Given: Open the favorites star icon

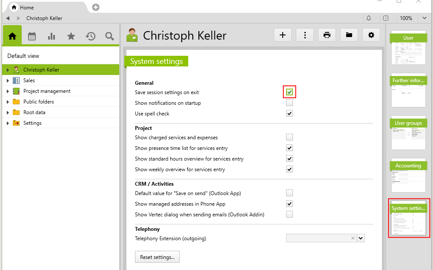Looking at the screenshot, I should (x=71, y=36).
